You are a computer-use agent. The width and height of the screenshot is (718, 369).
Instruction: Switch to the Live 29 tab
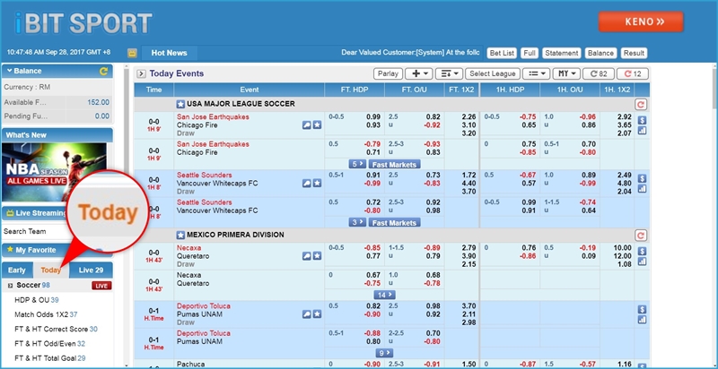click(x=92, y=270)
